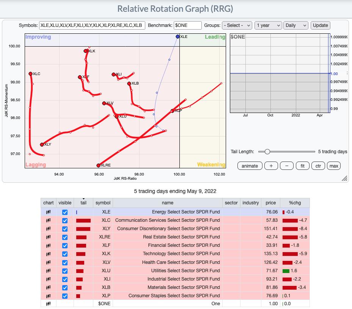Open chart icon for XLP row
The image size is (352, 309).
(48, 296)
